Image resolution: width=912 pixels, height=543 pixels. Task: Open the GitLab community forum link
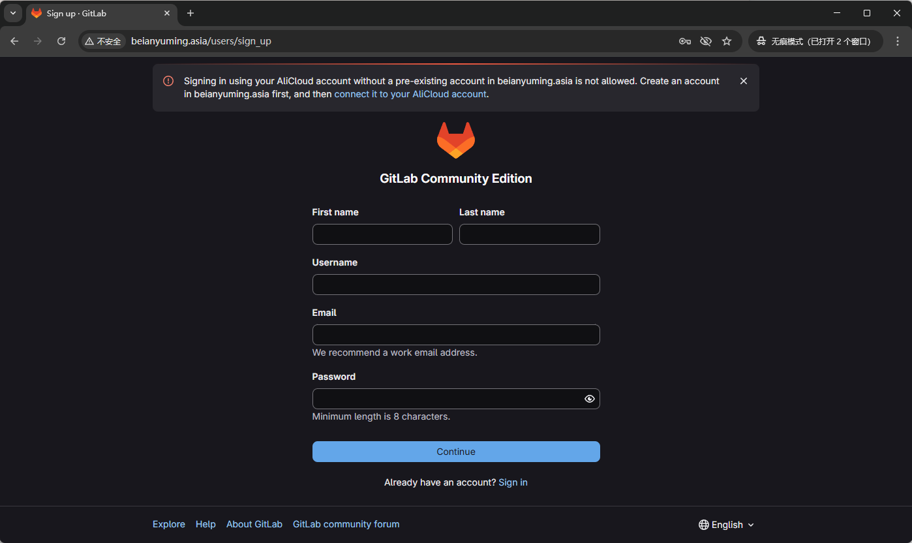[x=346, y=524]
